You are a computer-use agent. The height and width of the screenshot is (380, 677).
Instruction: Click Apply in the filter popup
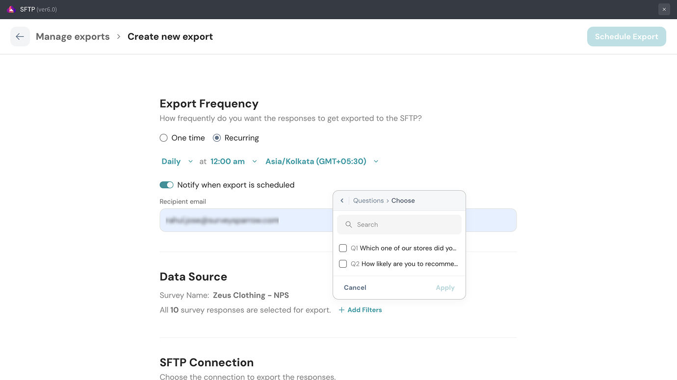(x=445, y=288)
